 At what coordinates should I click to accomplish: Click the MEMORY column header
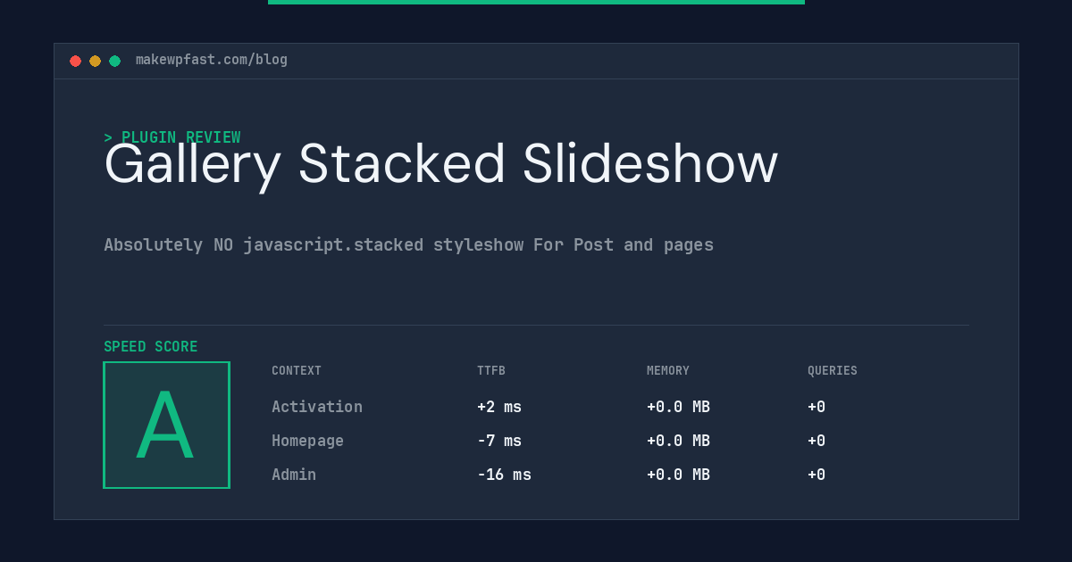(x=668, y=370)
